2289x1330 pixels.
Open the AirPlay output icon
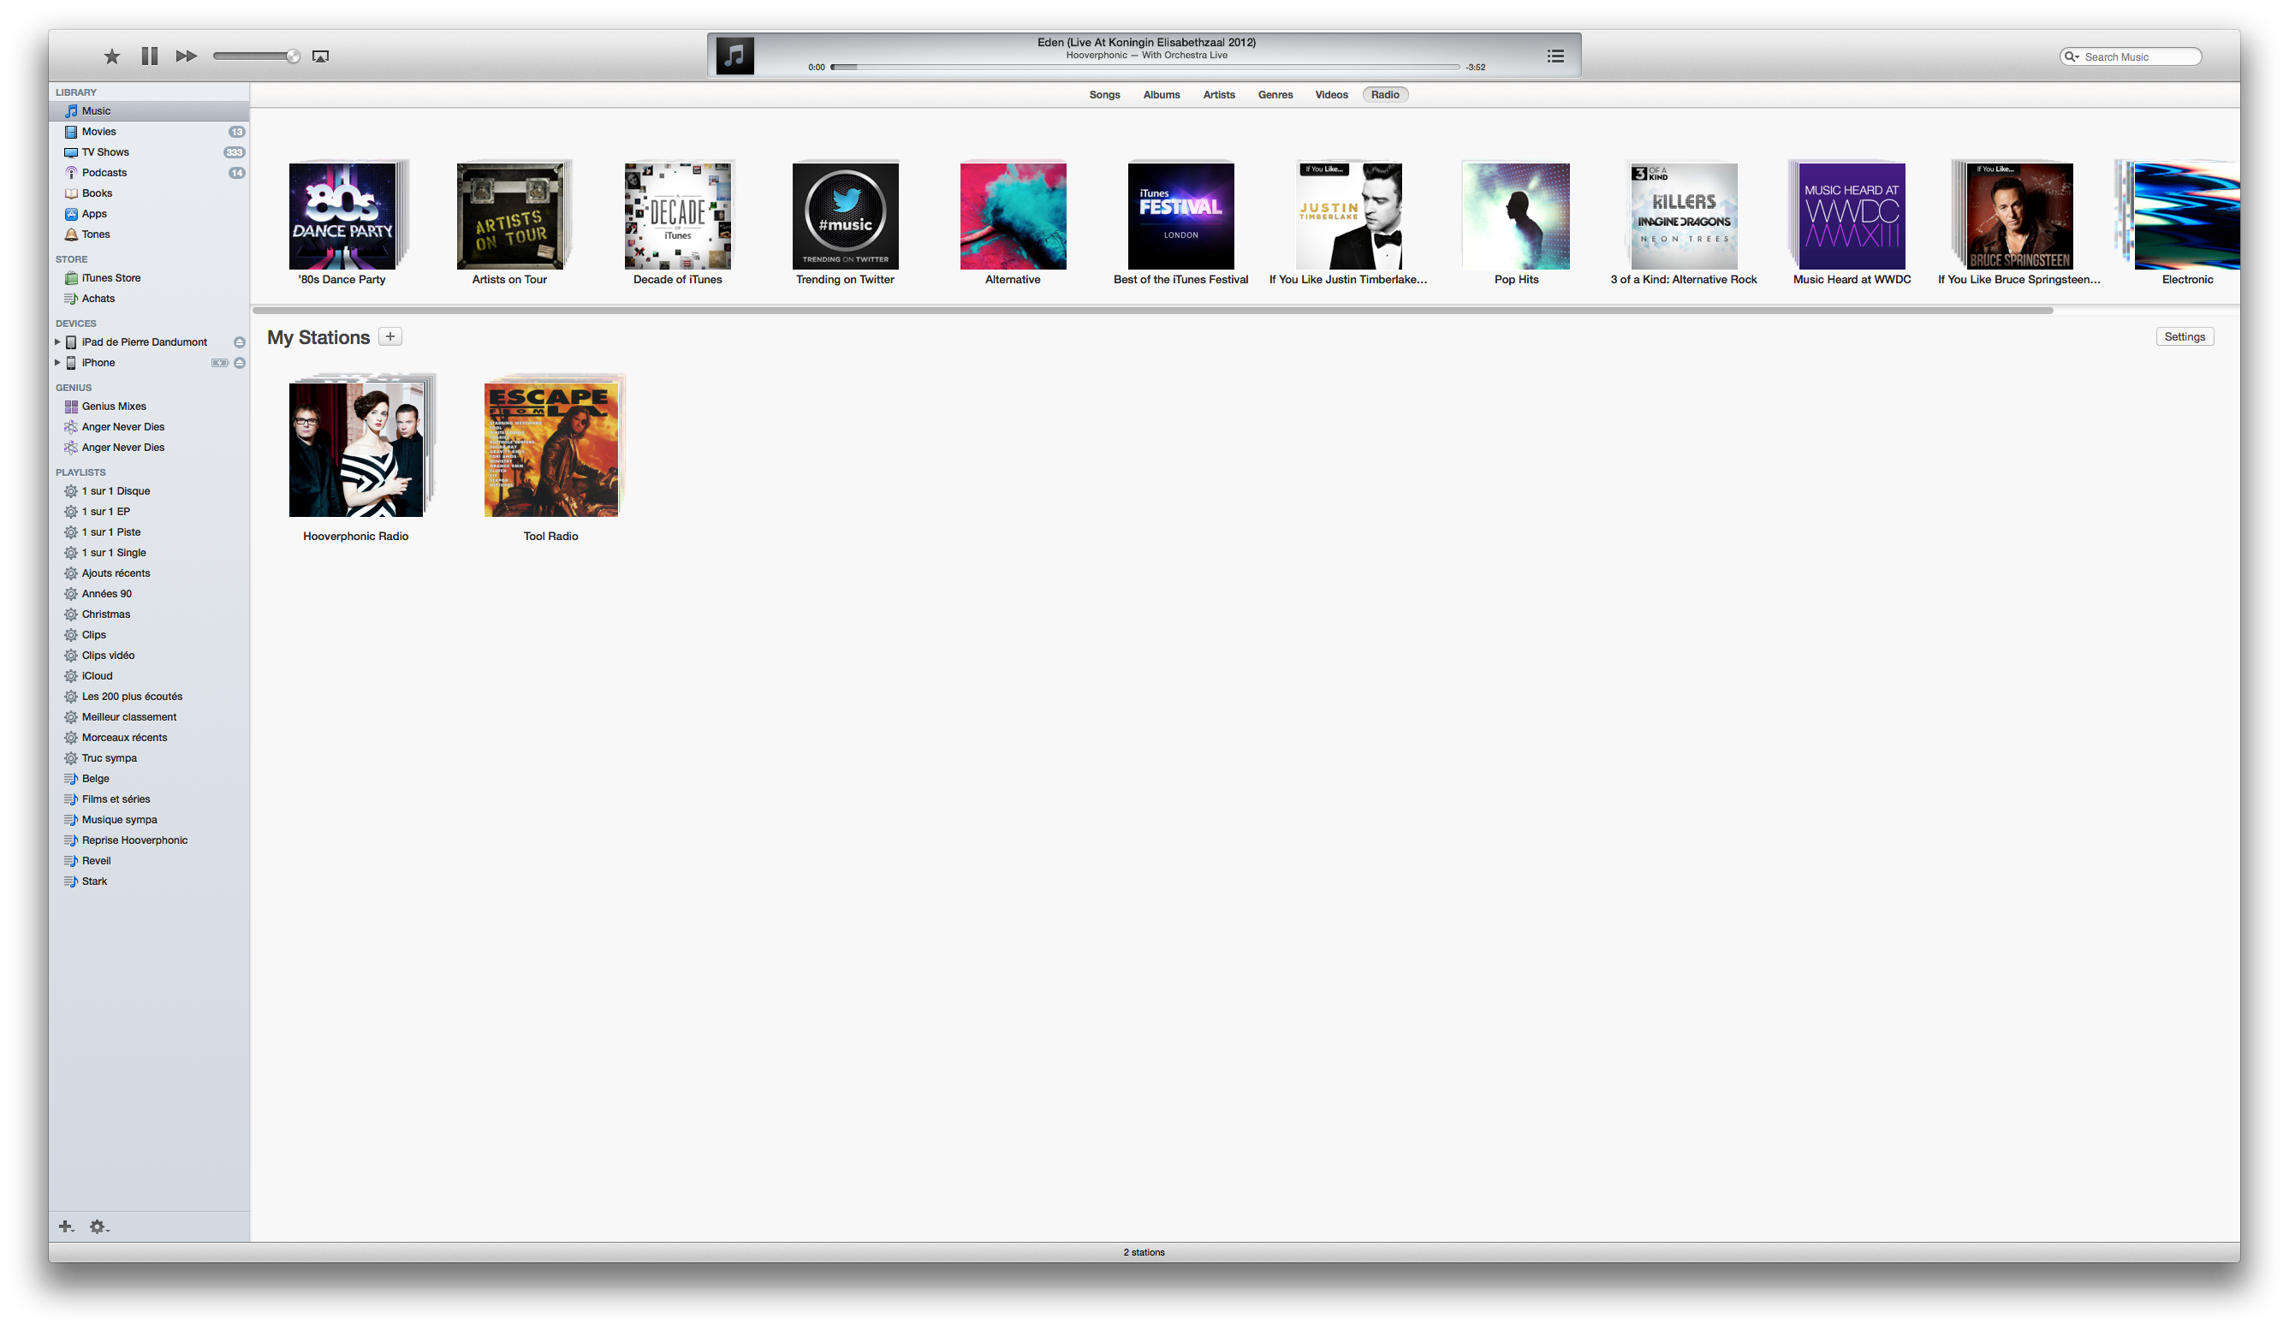pos(321,56)
